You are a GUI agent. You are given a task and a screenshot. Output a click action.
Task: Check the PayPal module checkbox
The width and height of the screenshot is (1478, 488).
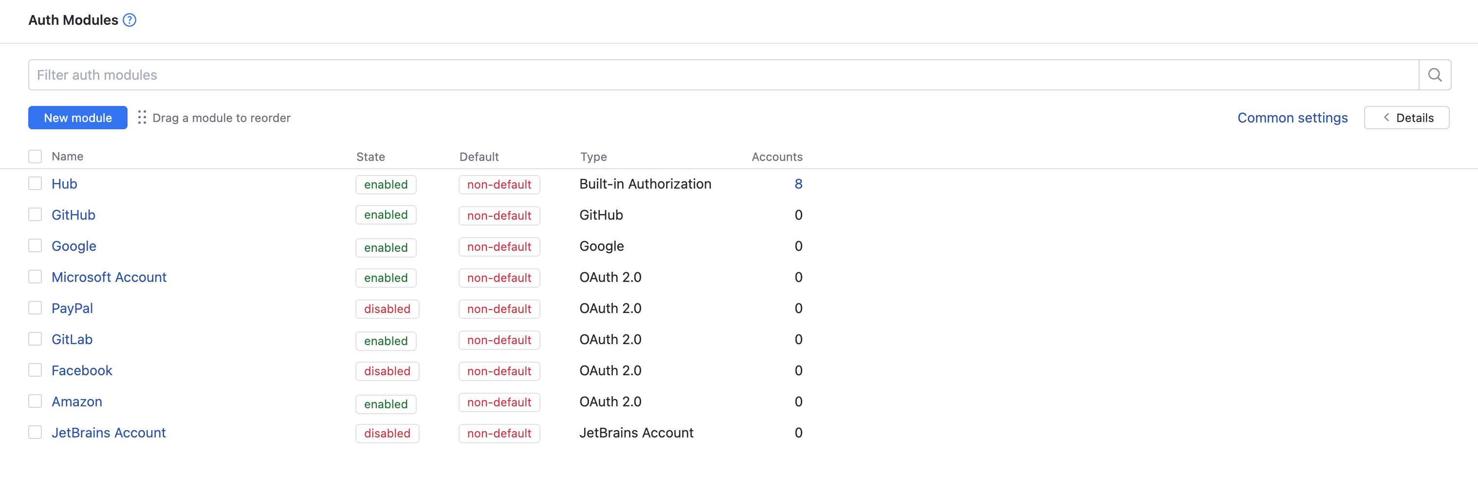[35, 308]
